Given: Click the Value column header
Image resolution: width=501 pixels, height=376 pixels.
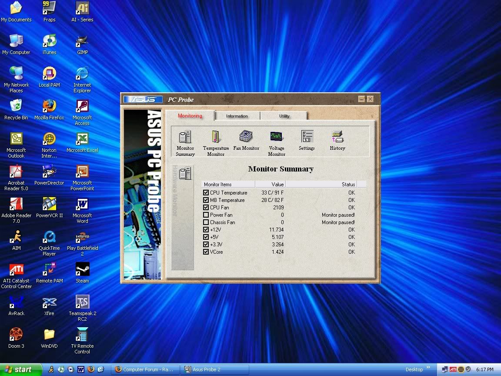Looking at the screenshot, I should click(270, 184).
